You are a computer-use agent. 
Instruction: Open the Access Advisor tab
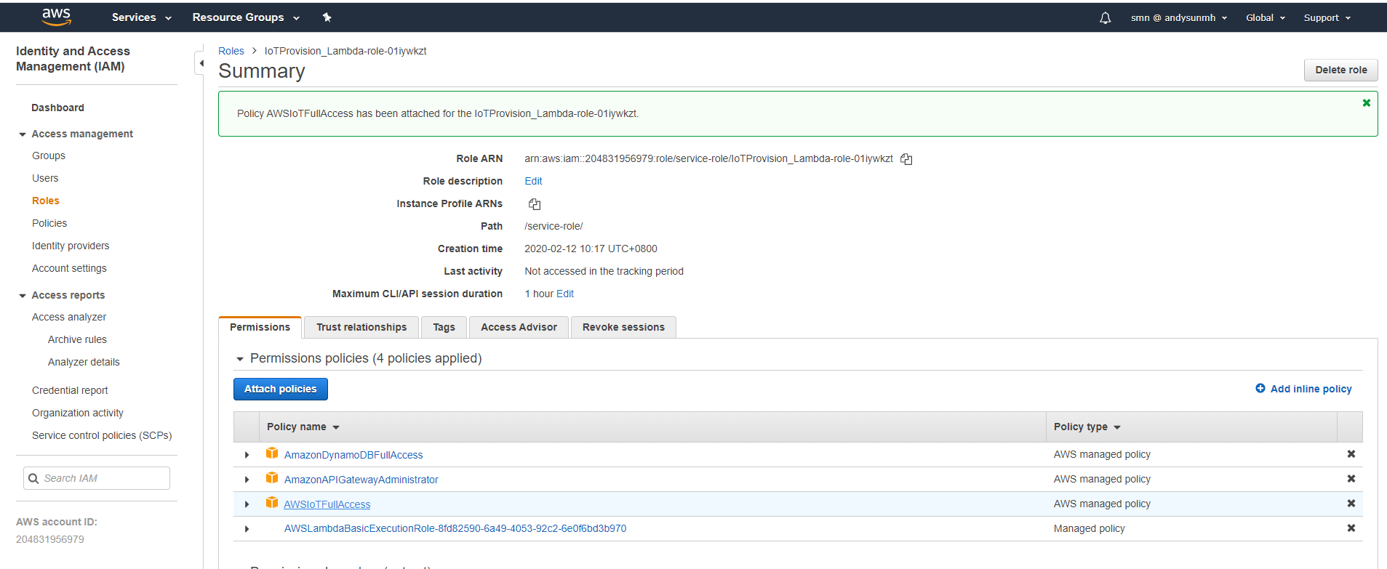click(x=519, y=327)
